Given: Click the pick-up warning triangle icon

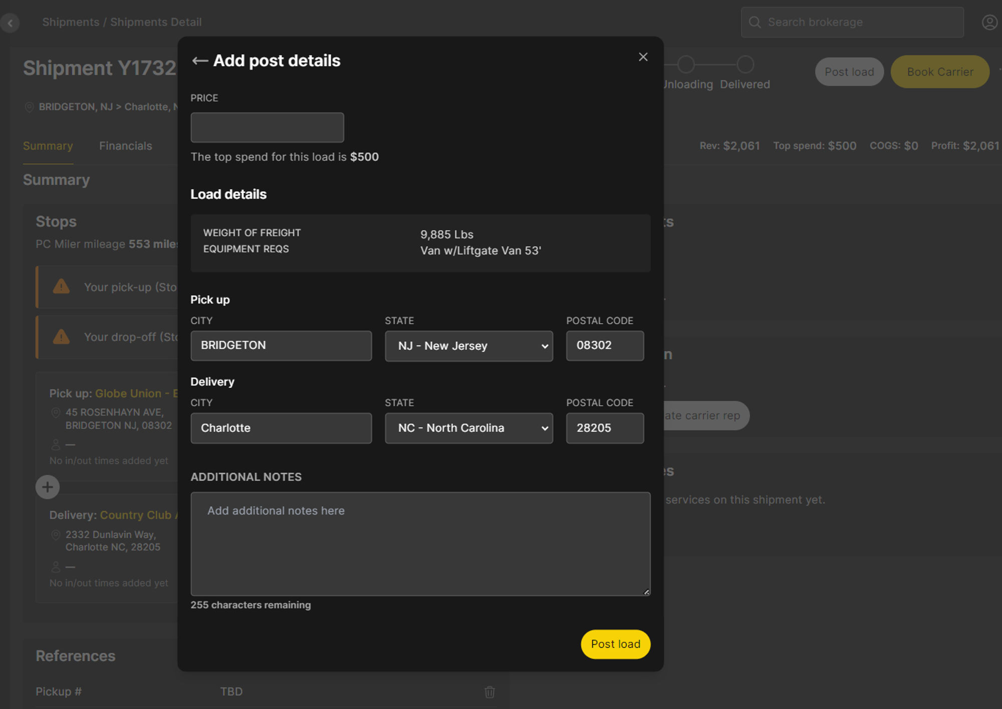Looking at the screenshot, I should click(61, 287).
